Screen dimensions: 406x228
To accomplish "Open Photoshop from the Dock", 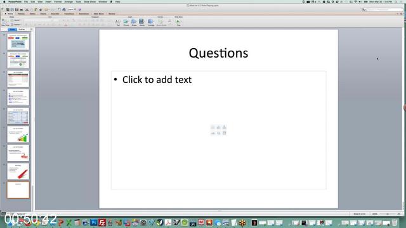I will (x=94, y=222).
